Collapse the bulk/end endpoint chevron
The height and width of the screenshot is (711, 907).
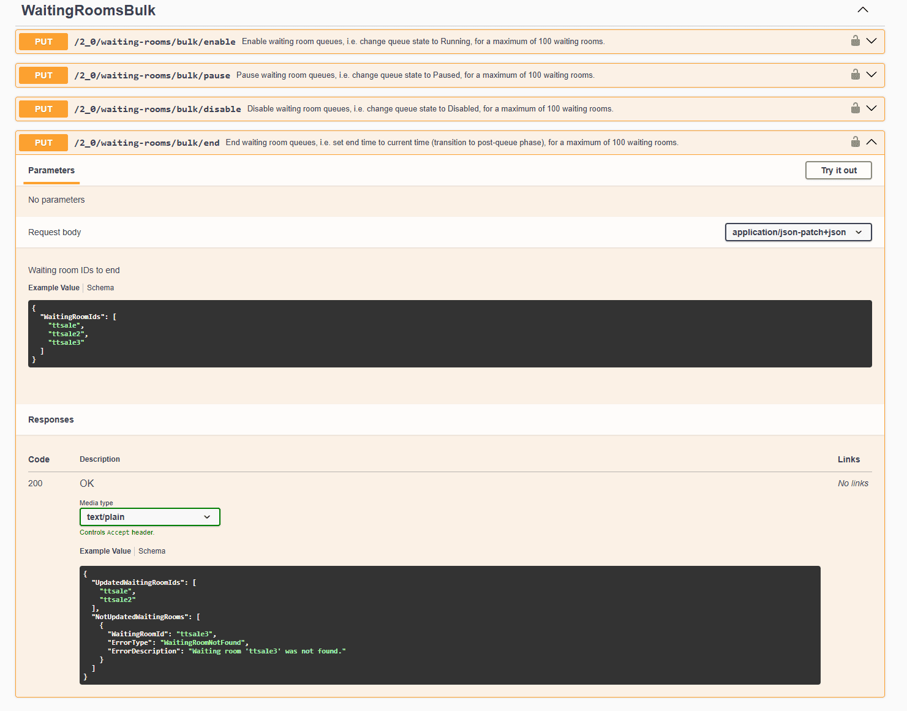871,141
